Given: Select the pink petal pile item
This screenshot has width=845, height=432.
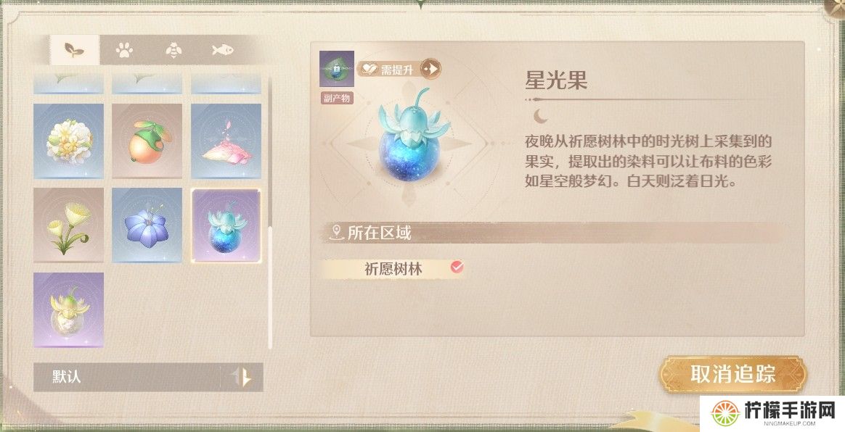Looking at the screenshot, I should [226, 141].
